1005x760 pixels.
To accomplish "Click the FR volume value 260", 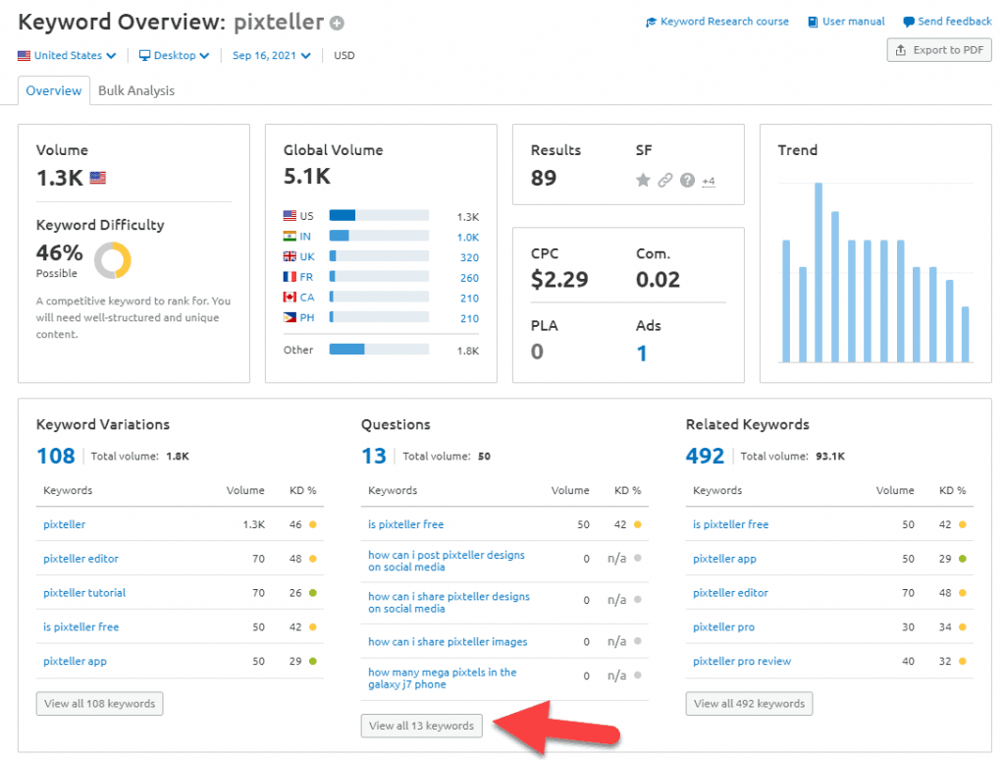I will pos(469,278).
